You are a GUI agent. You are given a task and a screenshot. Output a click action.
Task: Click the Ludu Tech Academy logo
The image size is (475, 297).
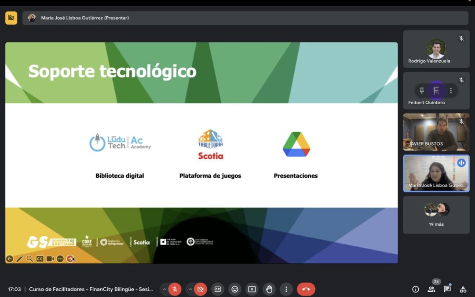click(120, 143)
